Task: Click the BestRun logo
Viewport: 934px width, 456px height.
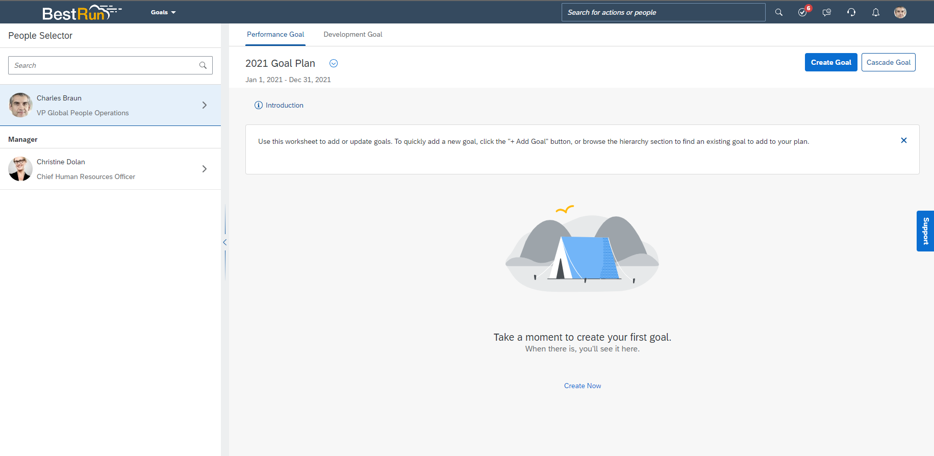Action: [82, 12]
